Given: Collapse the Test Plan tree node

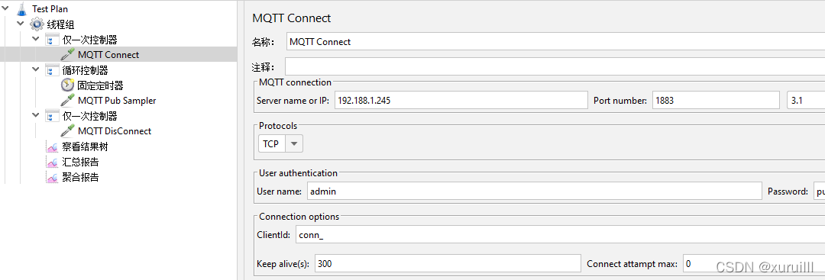Looking at the screenshot, I should point(6,8).
